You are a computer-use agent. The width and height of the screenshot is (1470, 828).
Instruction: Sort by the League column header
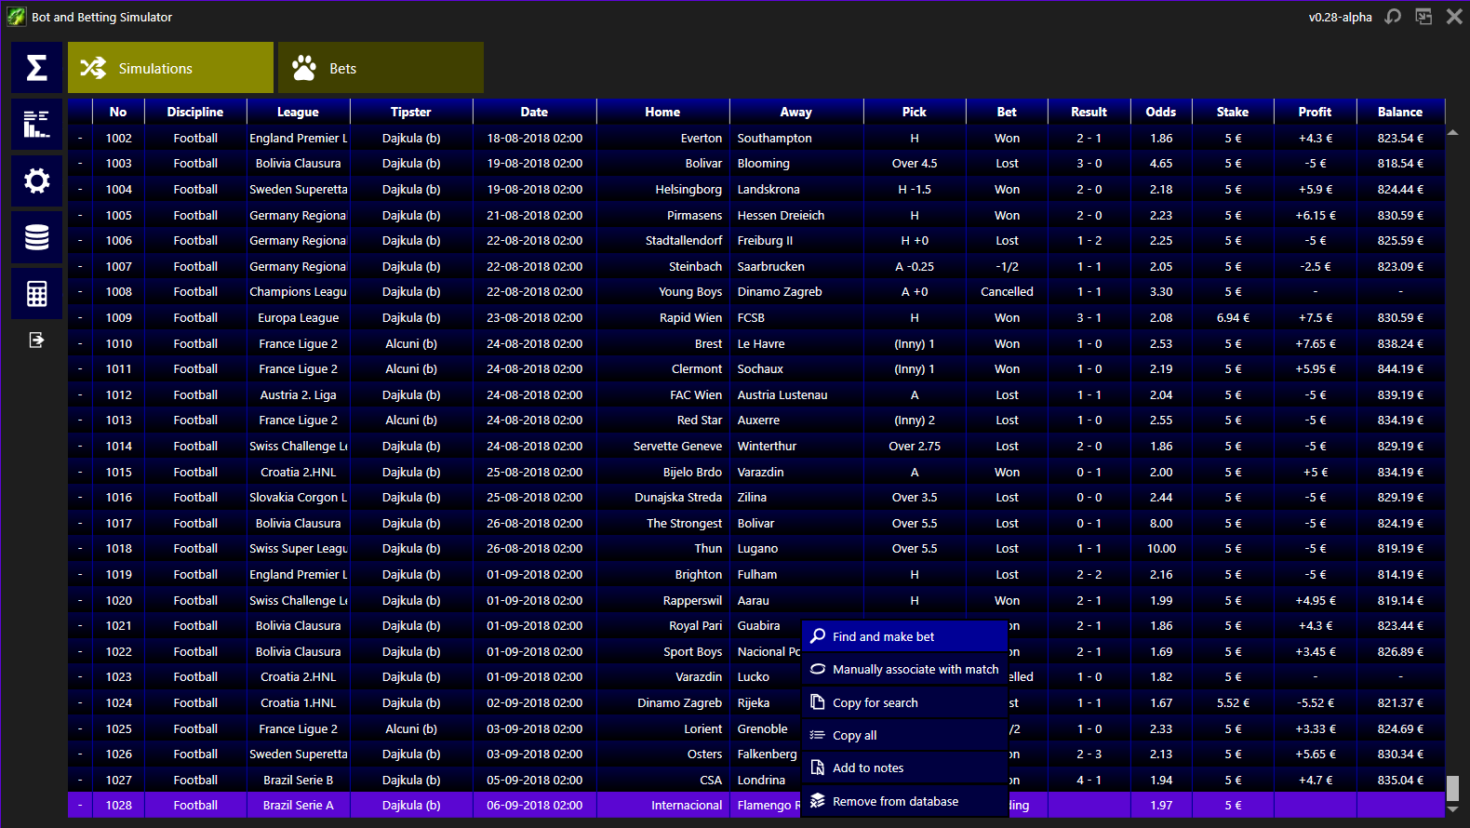point(298,112)
